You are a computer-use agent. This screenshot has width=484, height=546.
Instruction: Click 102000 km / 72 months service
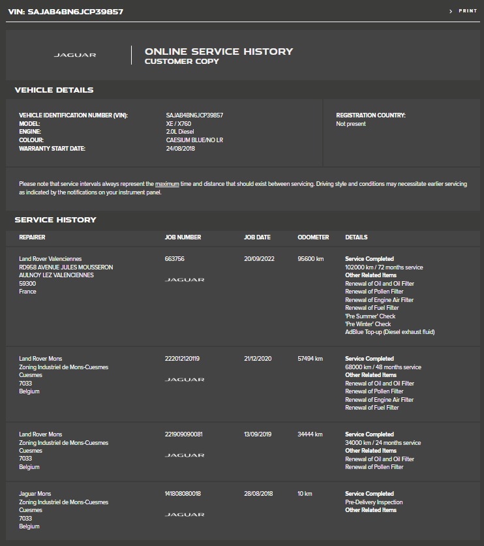click(x=384, y=267)
